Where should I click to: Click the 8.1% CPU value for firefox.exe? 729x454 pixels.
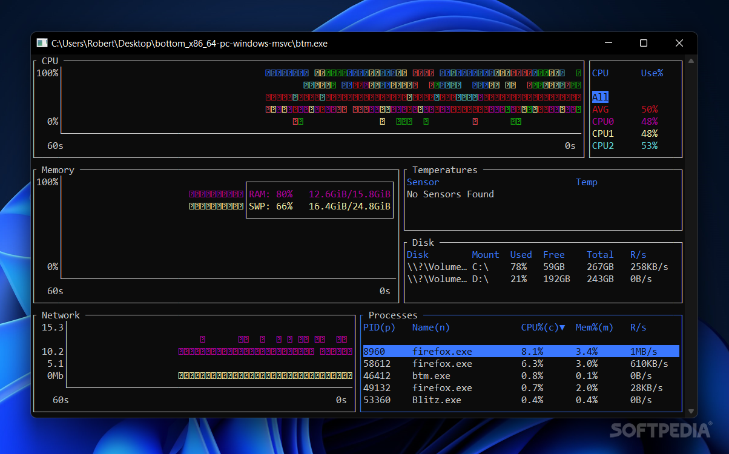click(532, 352)
